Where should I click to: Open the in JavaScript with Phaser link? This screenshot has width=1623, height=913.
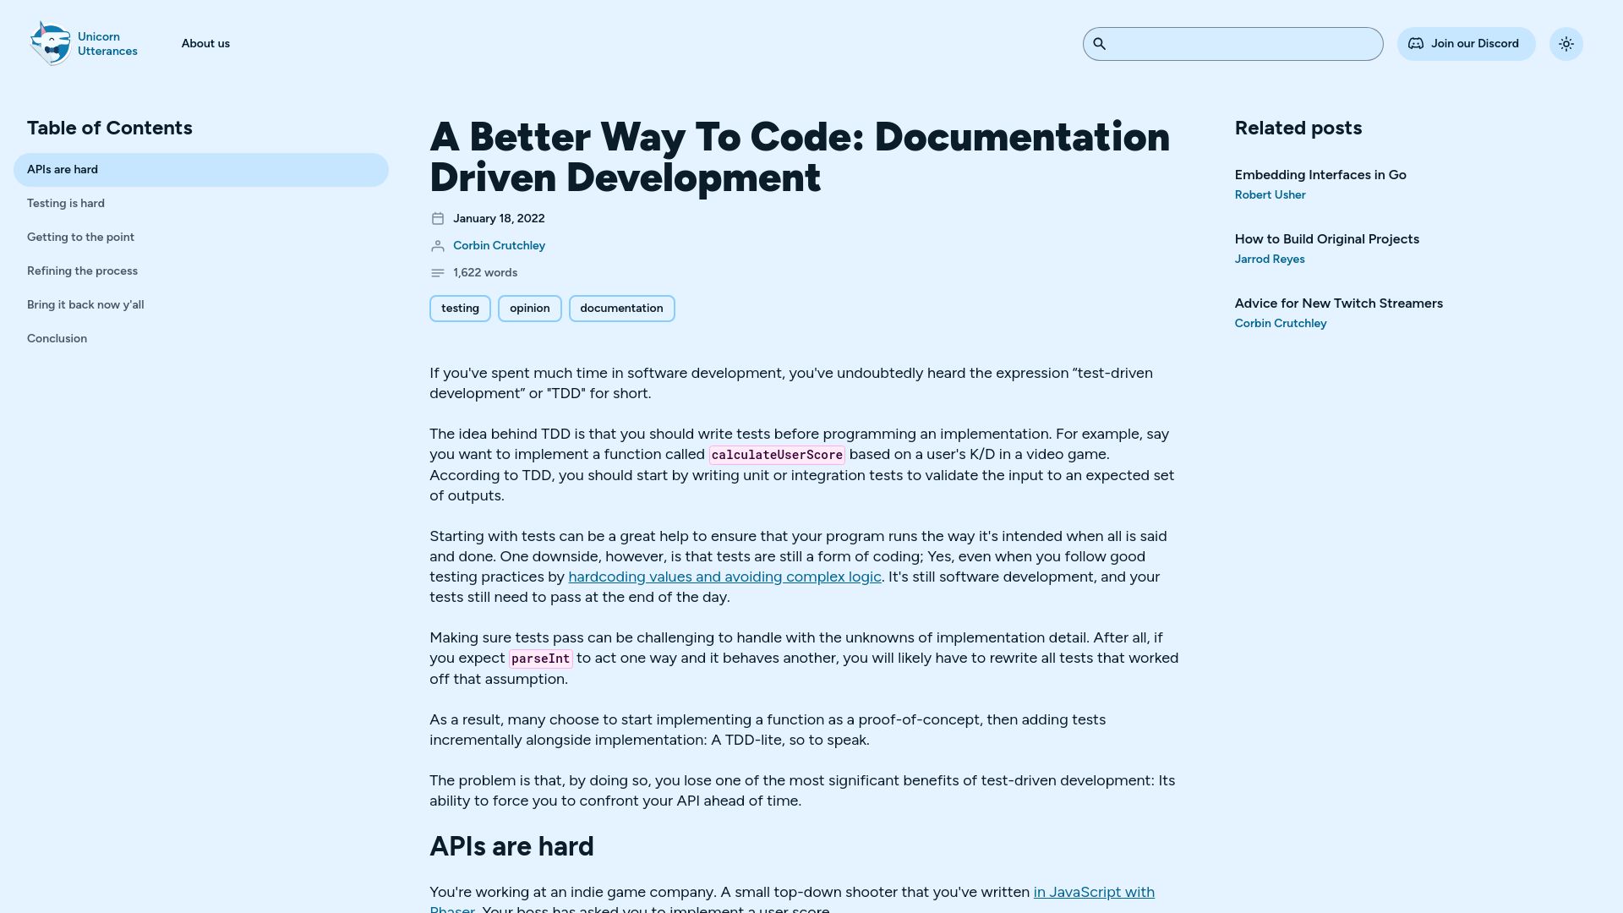[1094, 893]
